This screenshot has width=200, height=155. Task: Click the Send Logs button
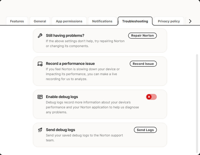pos(145,130)
